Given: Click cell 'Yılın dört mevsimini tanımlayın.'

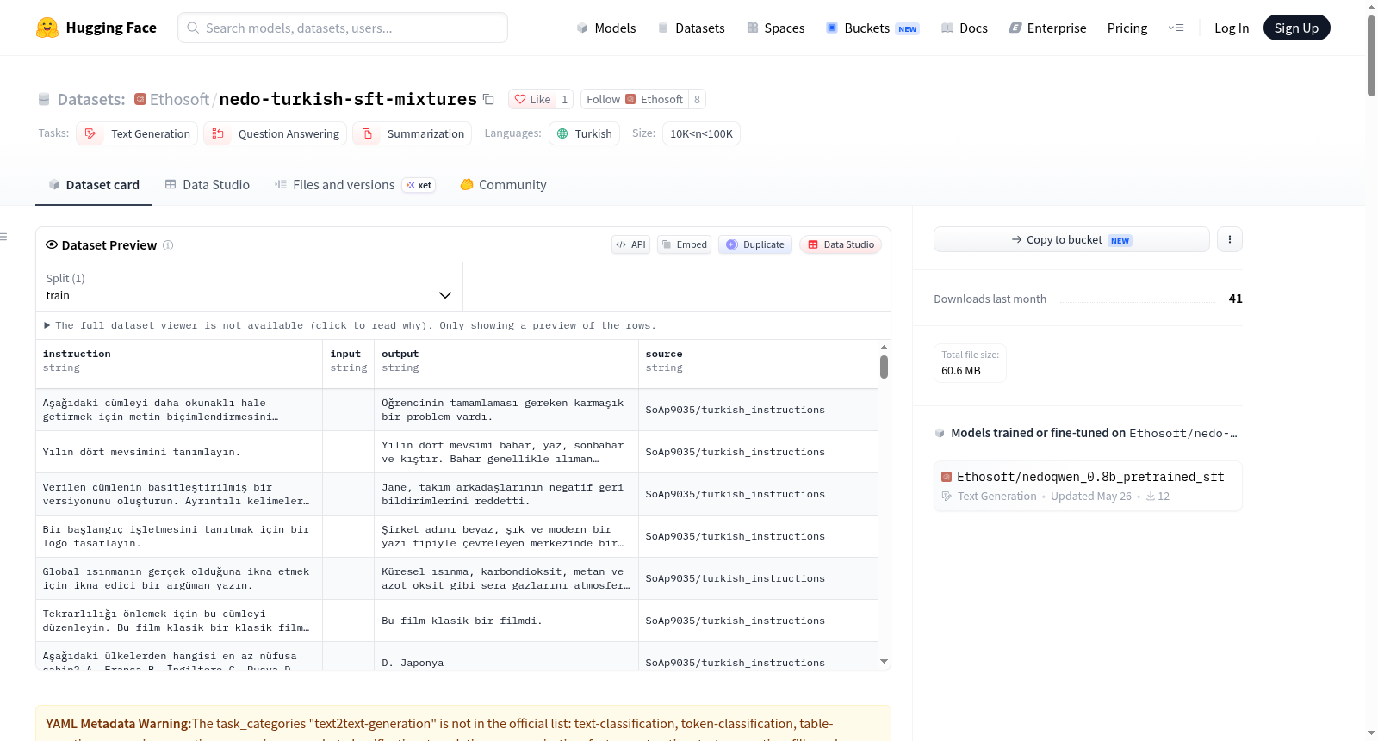Looking at the screenshot, I should coord(179,452).
